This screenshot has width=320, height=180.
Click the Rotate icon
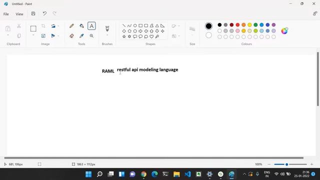[53, 26]
